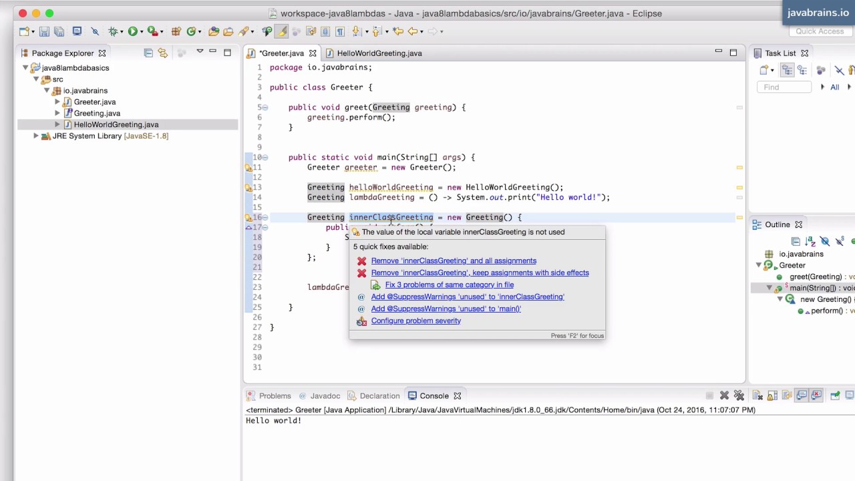The height and width of the screenshot is (481, 855).
Task: Click the Find field in Task List
Action: coord(784,87)
